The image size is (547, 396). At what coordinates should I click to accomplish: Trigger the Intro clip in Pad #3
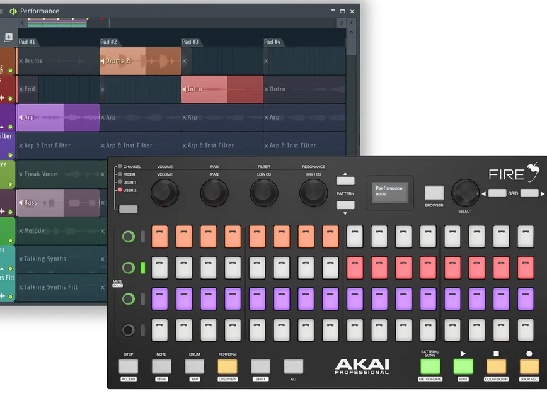[222, 89]
